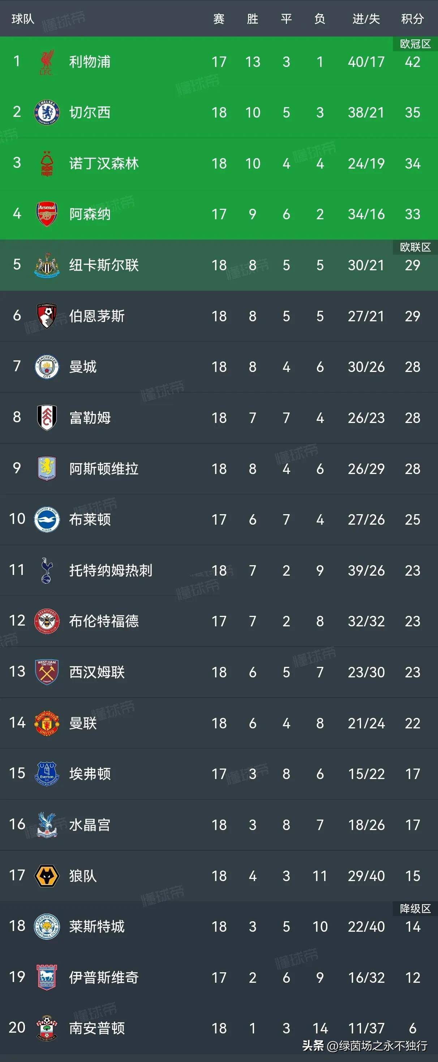Click the Southampton club crest
The image size is (438, 1062).
point(47,1028)
